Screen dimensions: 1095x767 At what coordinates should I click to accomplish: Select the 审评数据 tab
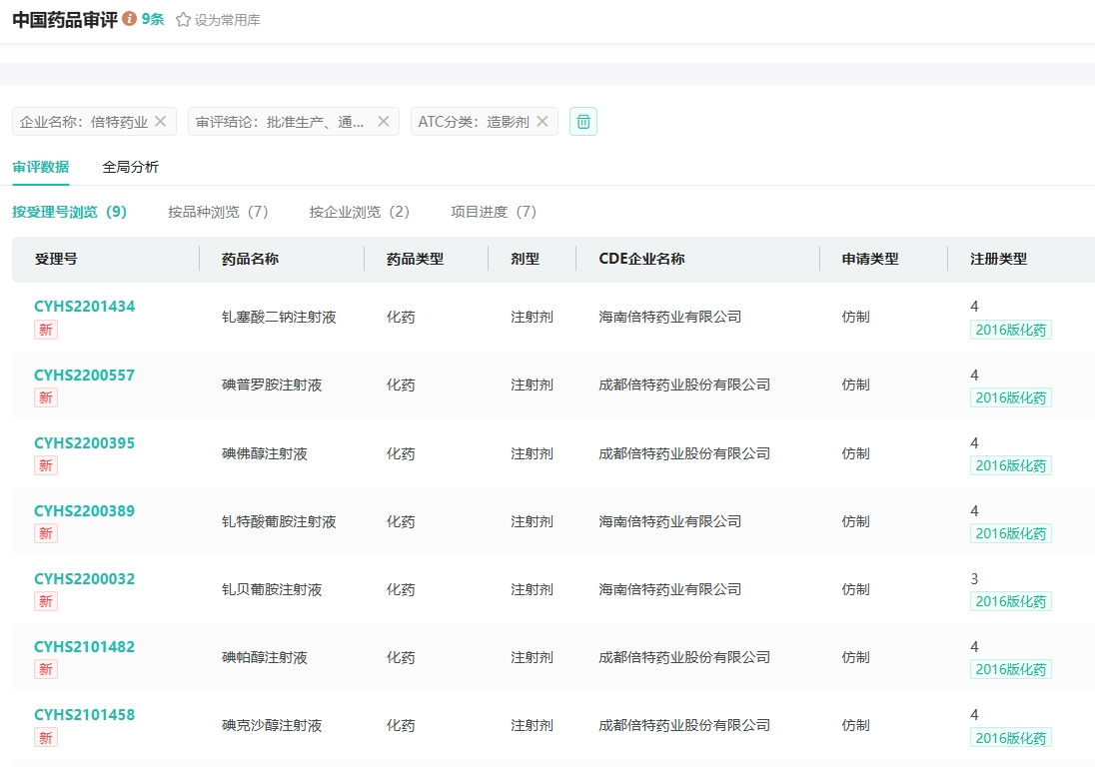tap(41, 167)
